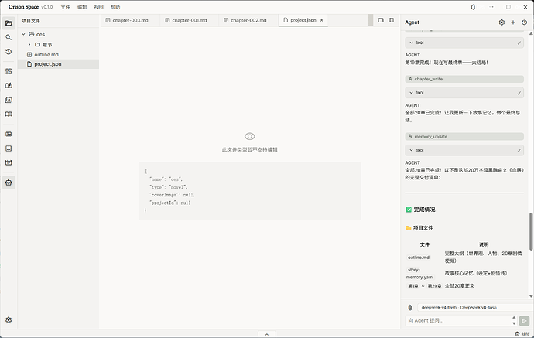Click the 完成情况 heading
The image size is (534, 338).
(424, 210)
